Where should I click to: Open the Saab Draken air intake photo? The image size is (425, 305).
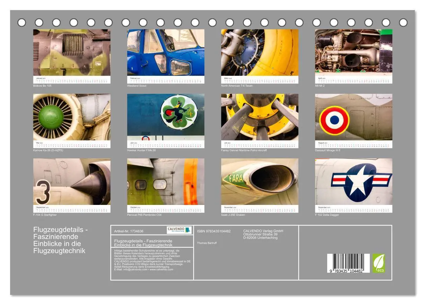click(260, 182)
